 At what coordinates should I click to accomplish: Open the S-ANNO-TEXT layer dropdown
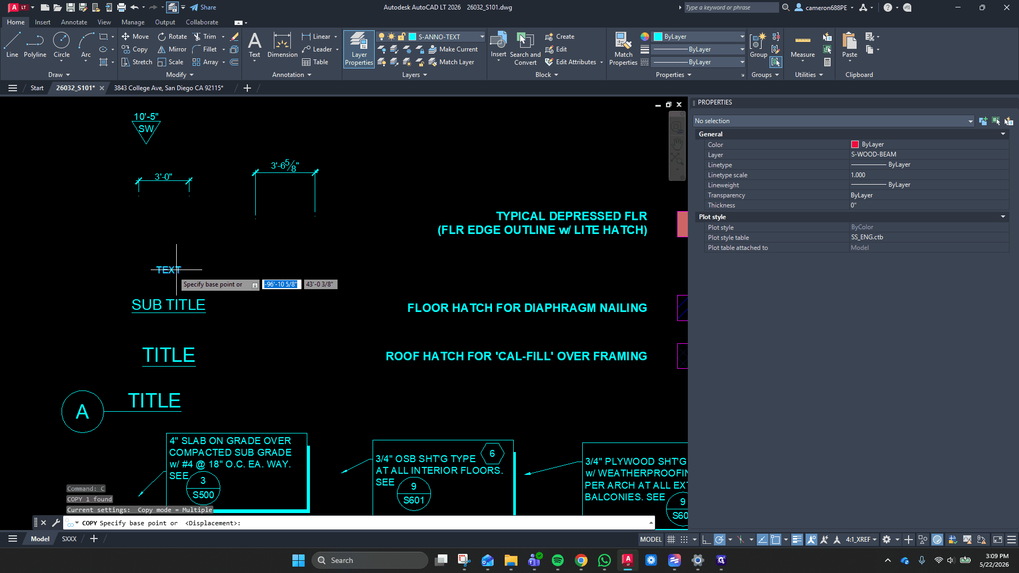coord(482,37)
